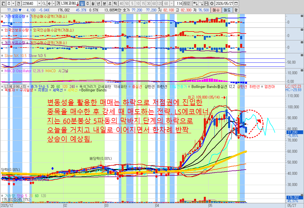Click the 기관순매수금액(거래소) legend

[x=48, y=17]
